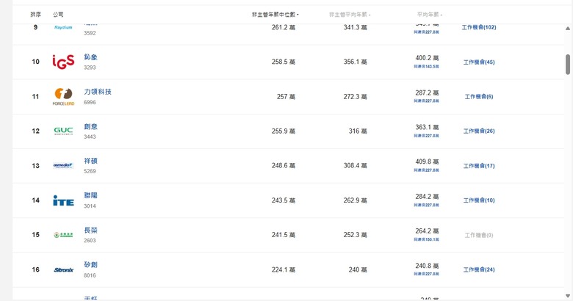
Task: Open same-industry link under 287.2 萬
Action: click(x=427, y=101)
